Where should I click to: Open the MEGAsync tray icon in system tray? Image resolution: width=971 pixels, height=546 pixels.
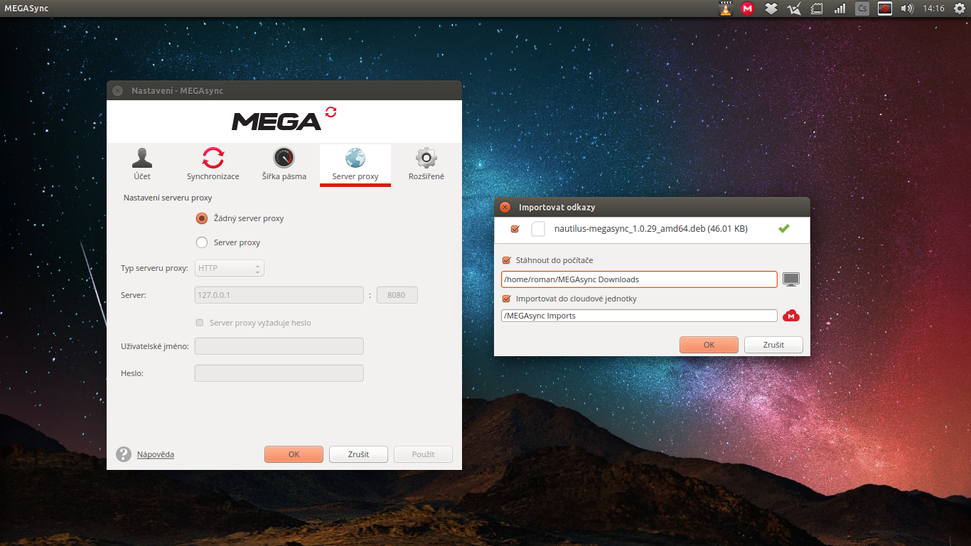point(747,9)
